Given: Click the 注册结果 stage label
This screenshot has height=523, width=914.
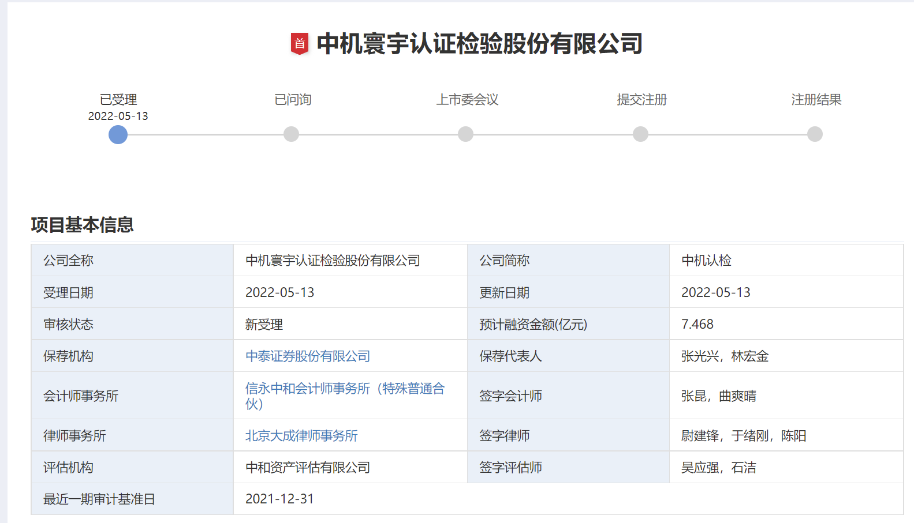Looking at the screenshot, I should (816, 100).
